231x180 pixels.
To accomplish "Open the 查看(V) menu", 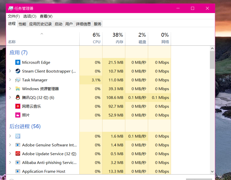I will point(46,16).
